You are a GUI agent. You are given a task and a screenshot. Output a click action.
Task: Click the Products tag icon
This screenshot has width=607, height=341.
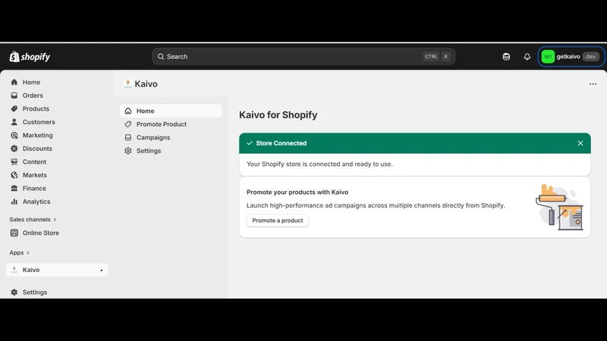14,108
